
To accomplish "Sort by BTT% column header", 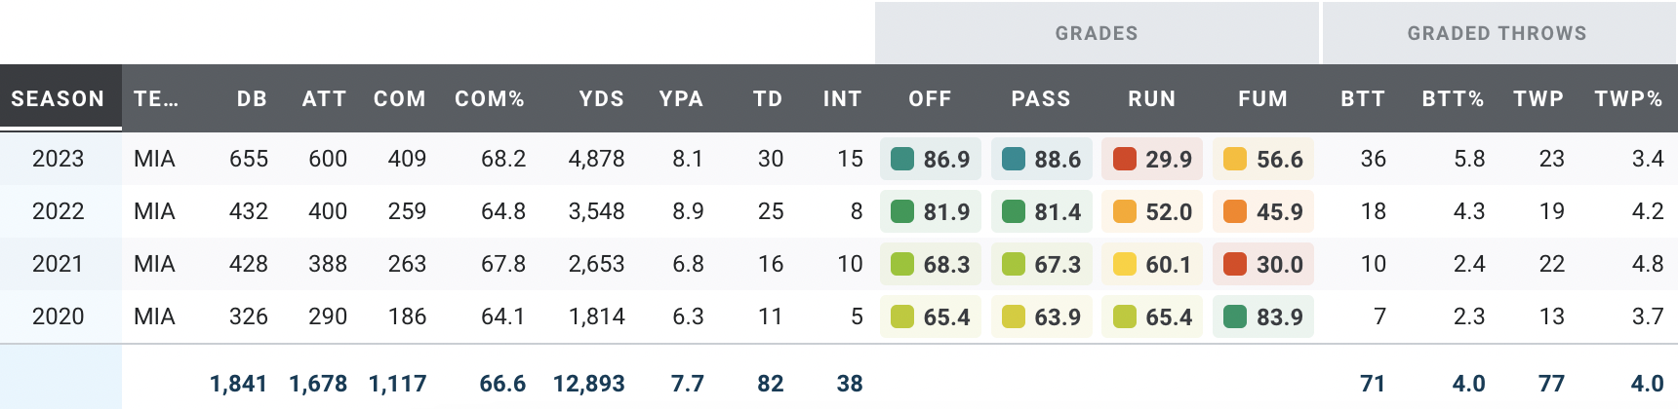I will 1453,98.
